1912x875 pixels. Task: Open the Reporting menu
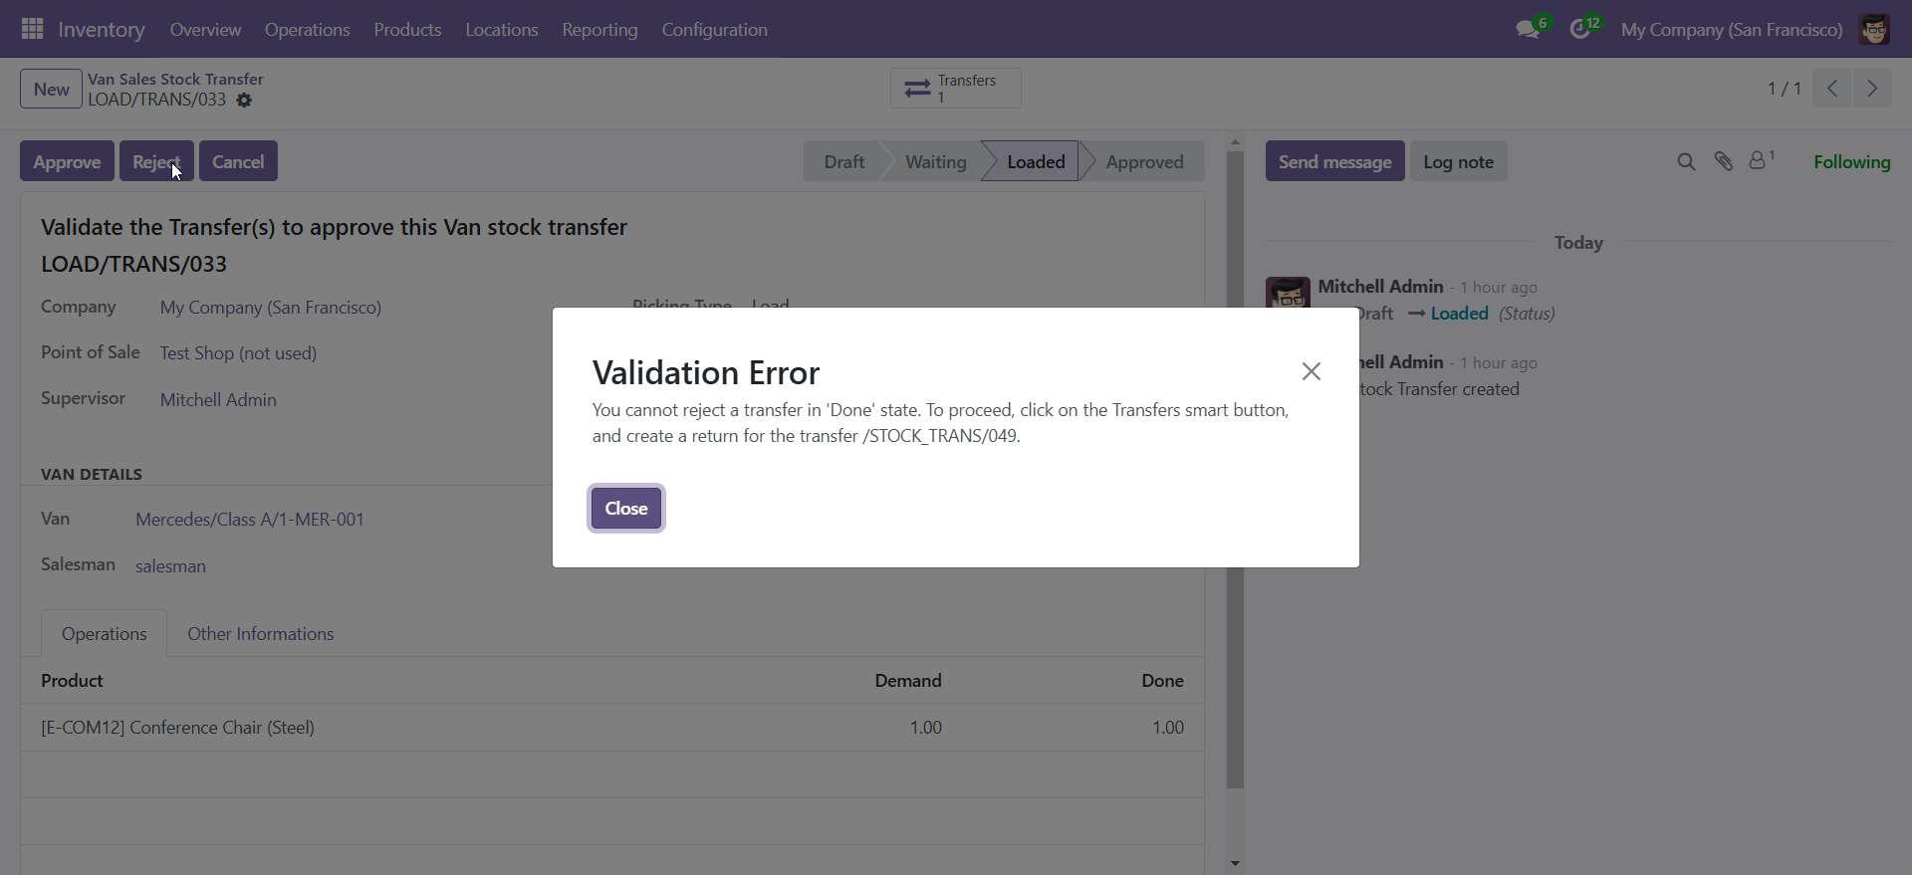(x=599, y=30)
